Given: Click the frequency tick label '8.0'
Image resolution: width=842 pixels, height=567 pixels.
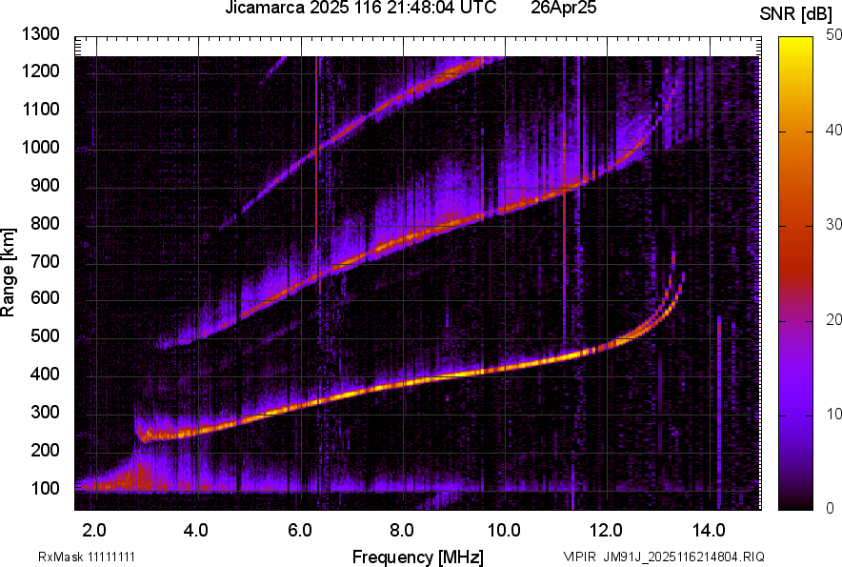Looking at the screenshot, I should [x=402, y=531].
